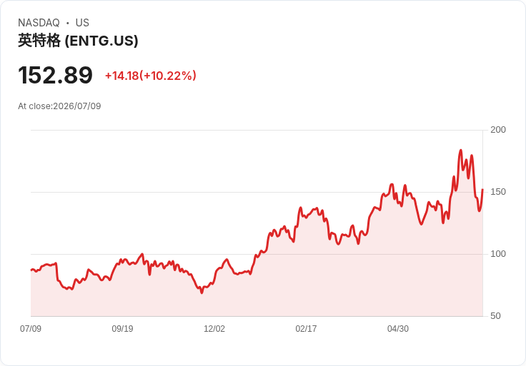Select the 02/17 date on x-axis
Screen dimensions: 526x366
306,328
